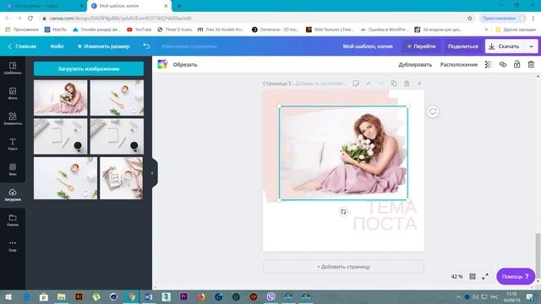Move page 5 up
Image resolution: width=541 pixels, height=304 pixels.
[369, 84]
